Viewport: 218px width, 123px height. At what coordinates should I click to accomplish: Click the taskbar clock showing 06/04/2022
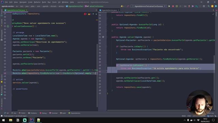tap(205, 120)
